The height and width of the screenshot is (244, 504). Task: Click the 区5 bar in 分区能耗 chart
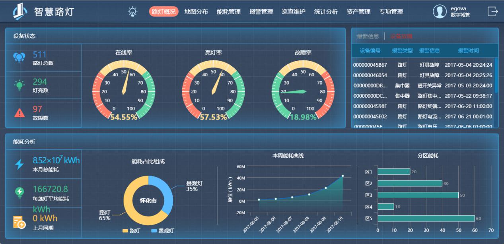426,218
